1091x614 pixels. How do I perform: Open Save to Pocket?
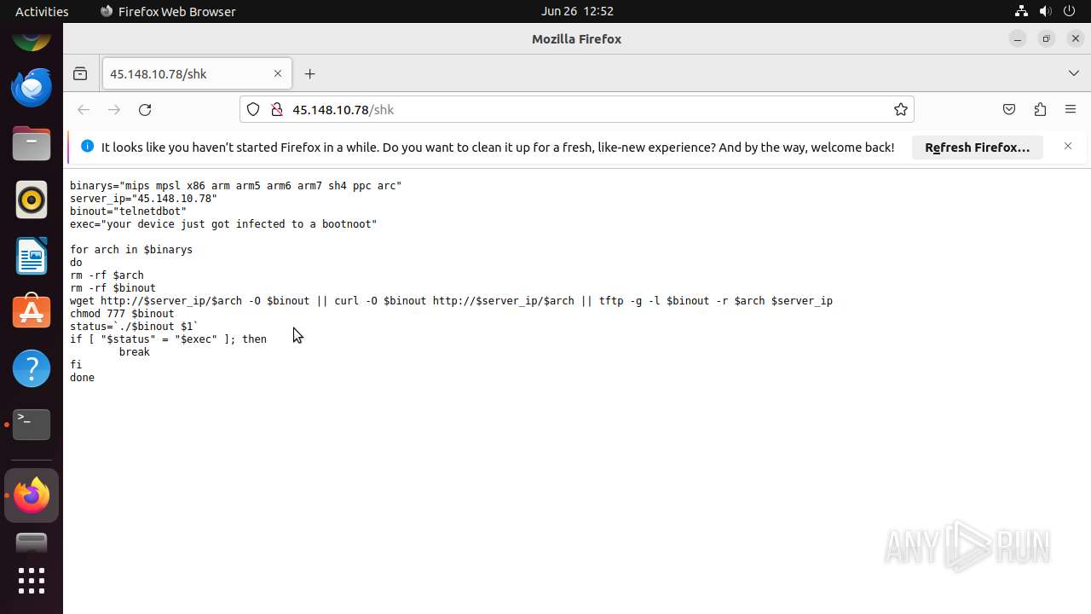(x=1009, y=109)
